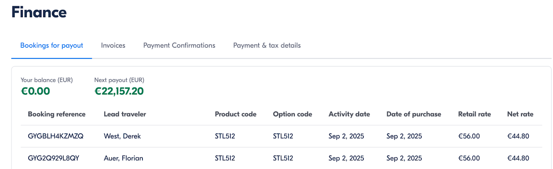Go to Payment Confirmations tab
Viewport: 553px width, 169px height.
pos(179,46)
